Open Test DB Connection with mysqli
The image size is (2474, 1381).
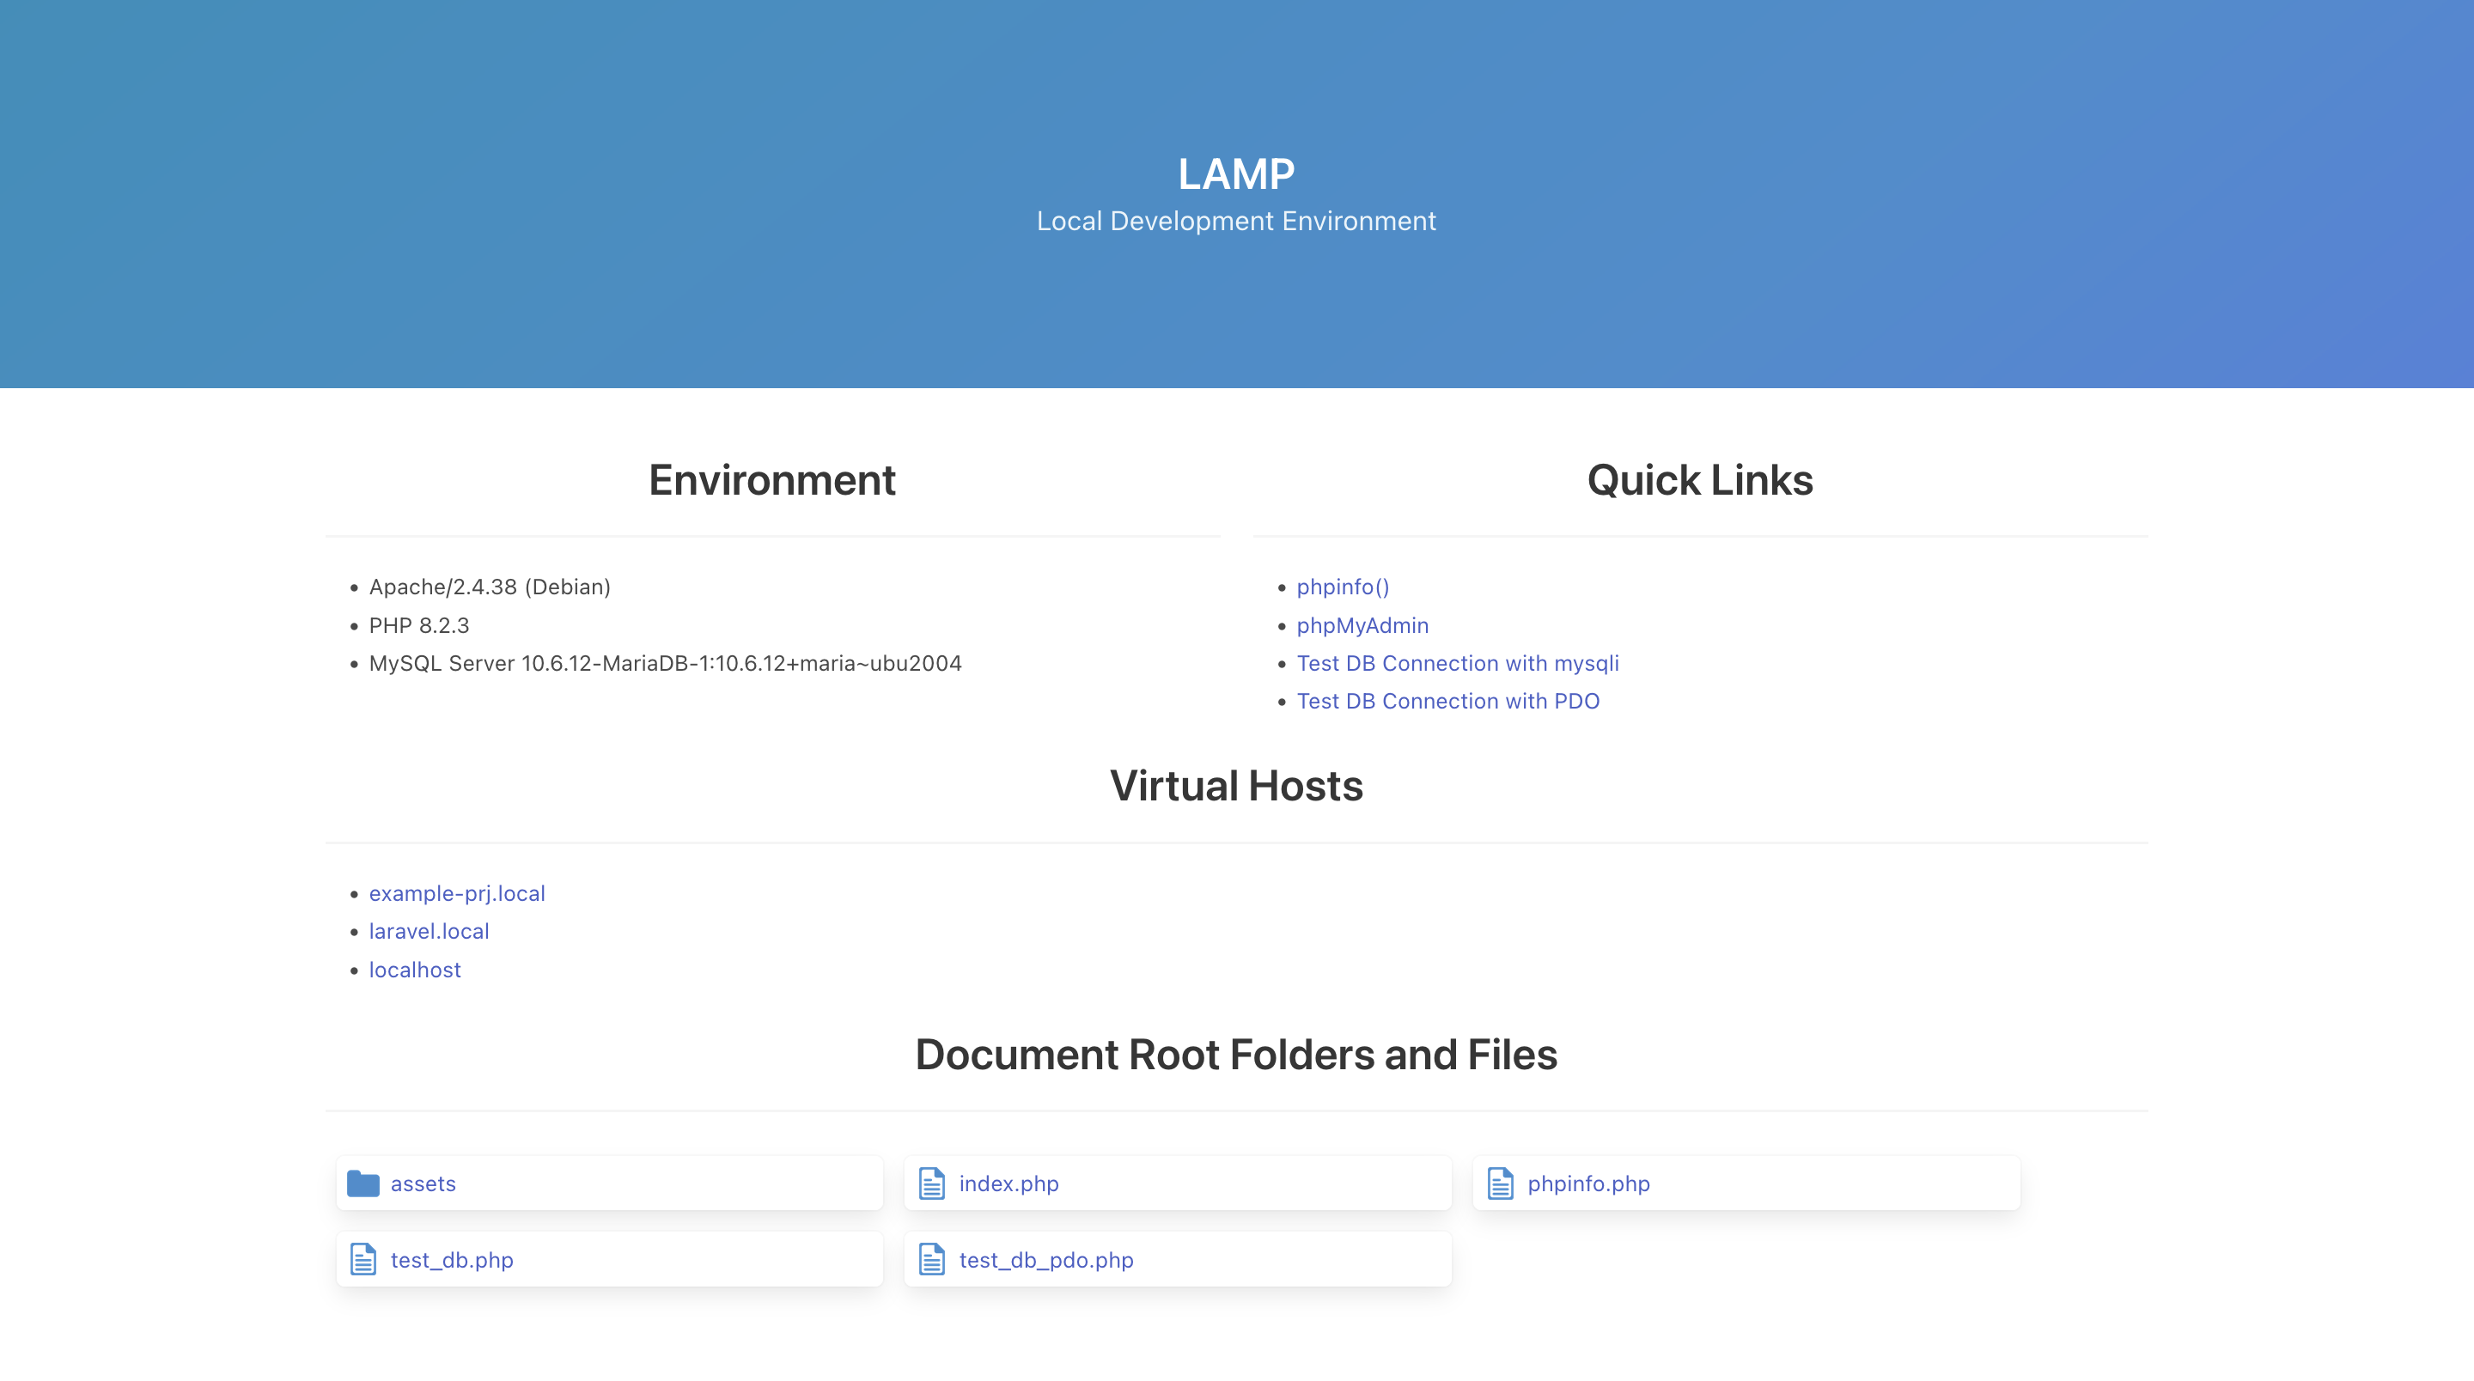click(1457, 663)
